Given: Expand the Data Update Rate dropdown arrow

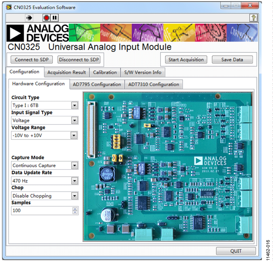Looking at the screenshot, I should tap(75, 181).
